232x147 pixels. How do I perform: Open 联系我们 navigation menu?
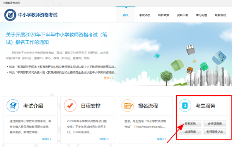point(220,15)
